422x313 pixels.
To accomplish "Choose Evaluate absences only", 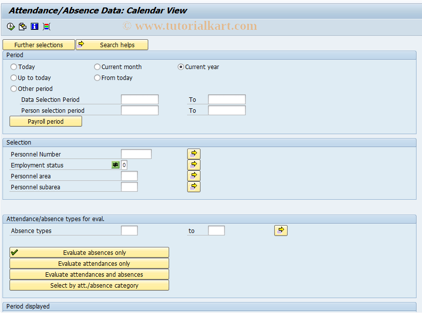I will (x=90, y=252).
